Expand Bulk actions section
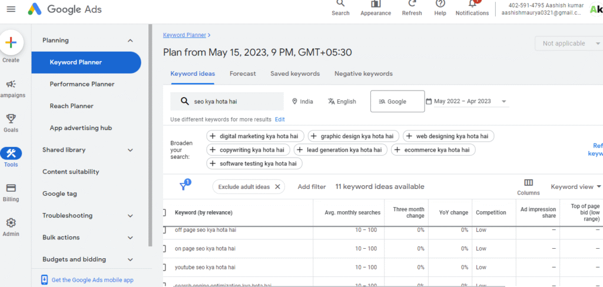The height and width of the screenshot is (287, 603). 130,238
